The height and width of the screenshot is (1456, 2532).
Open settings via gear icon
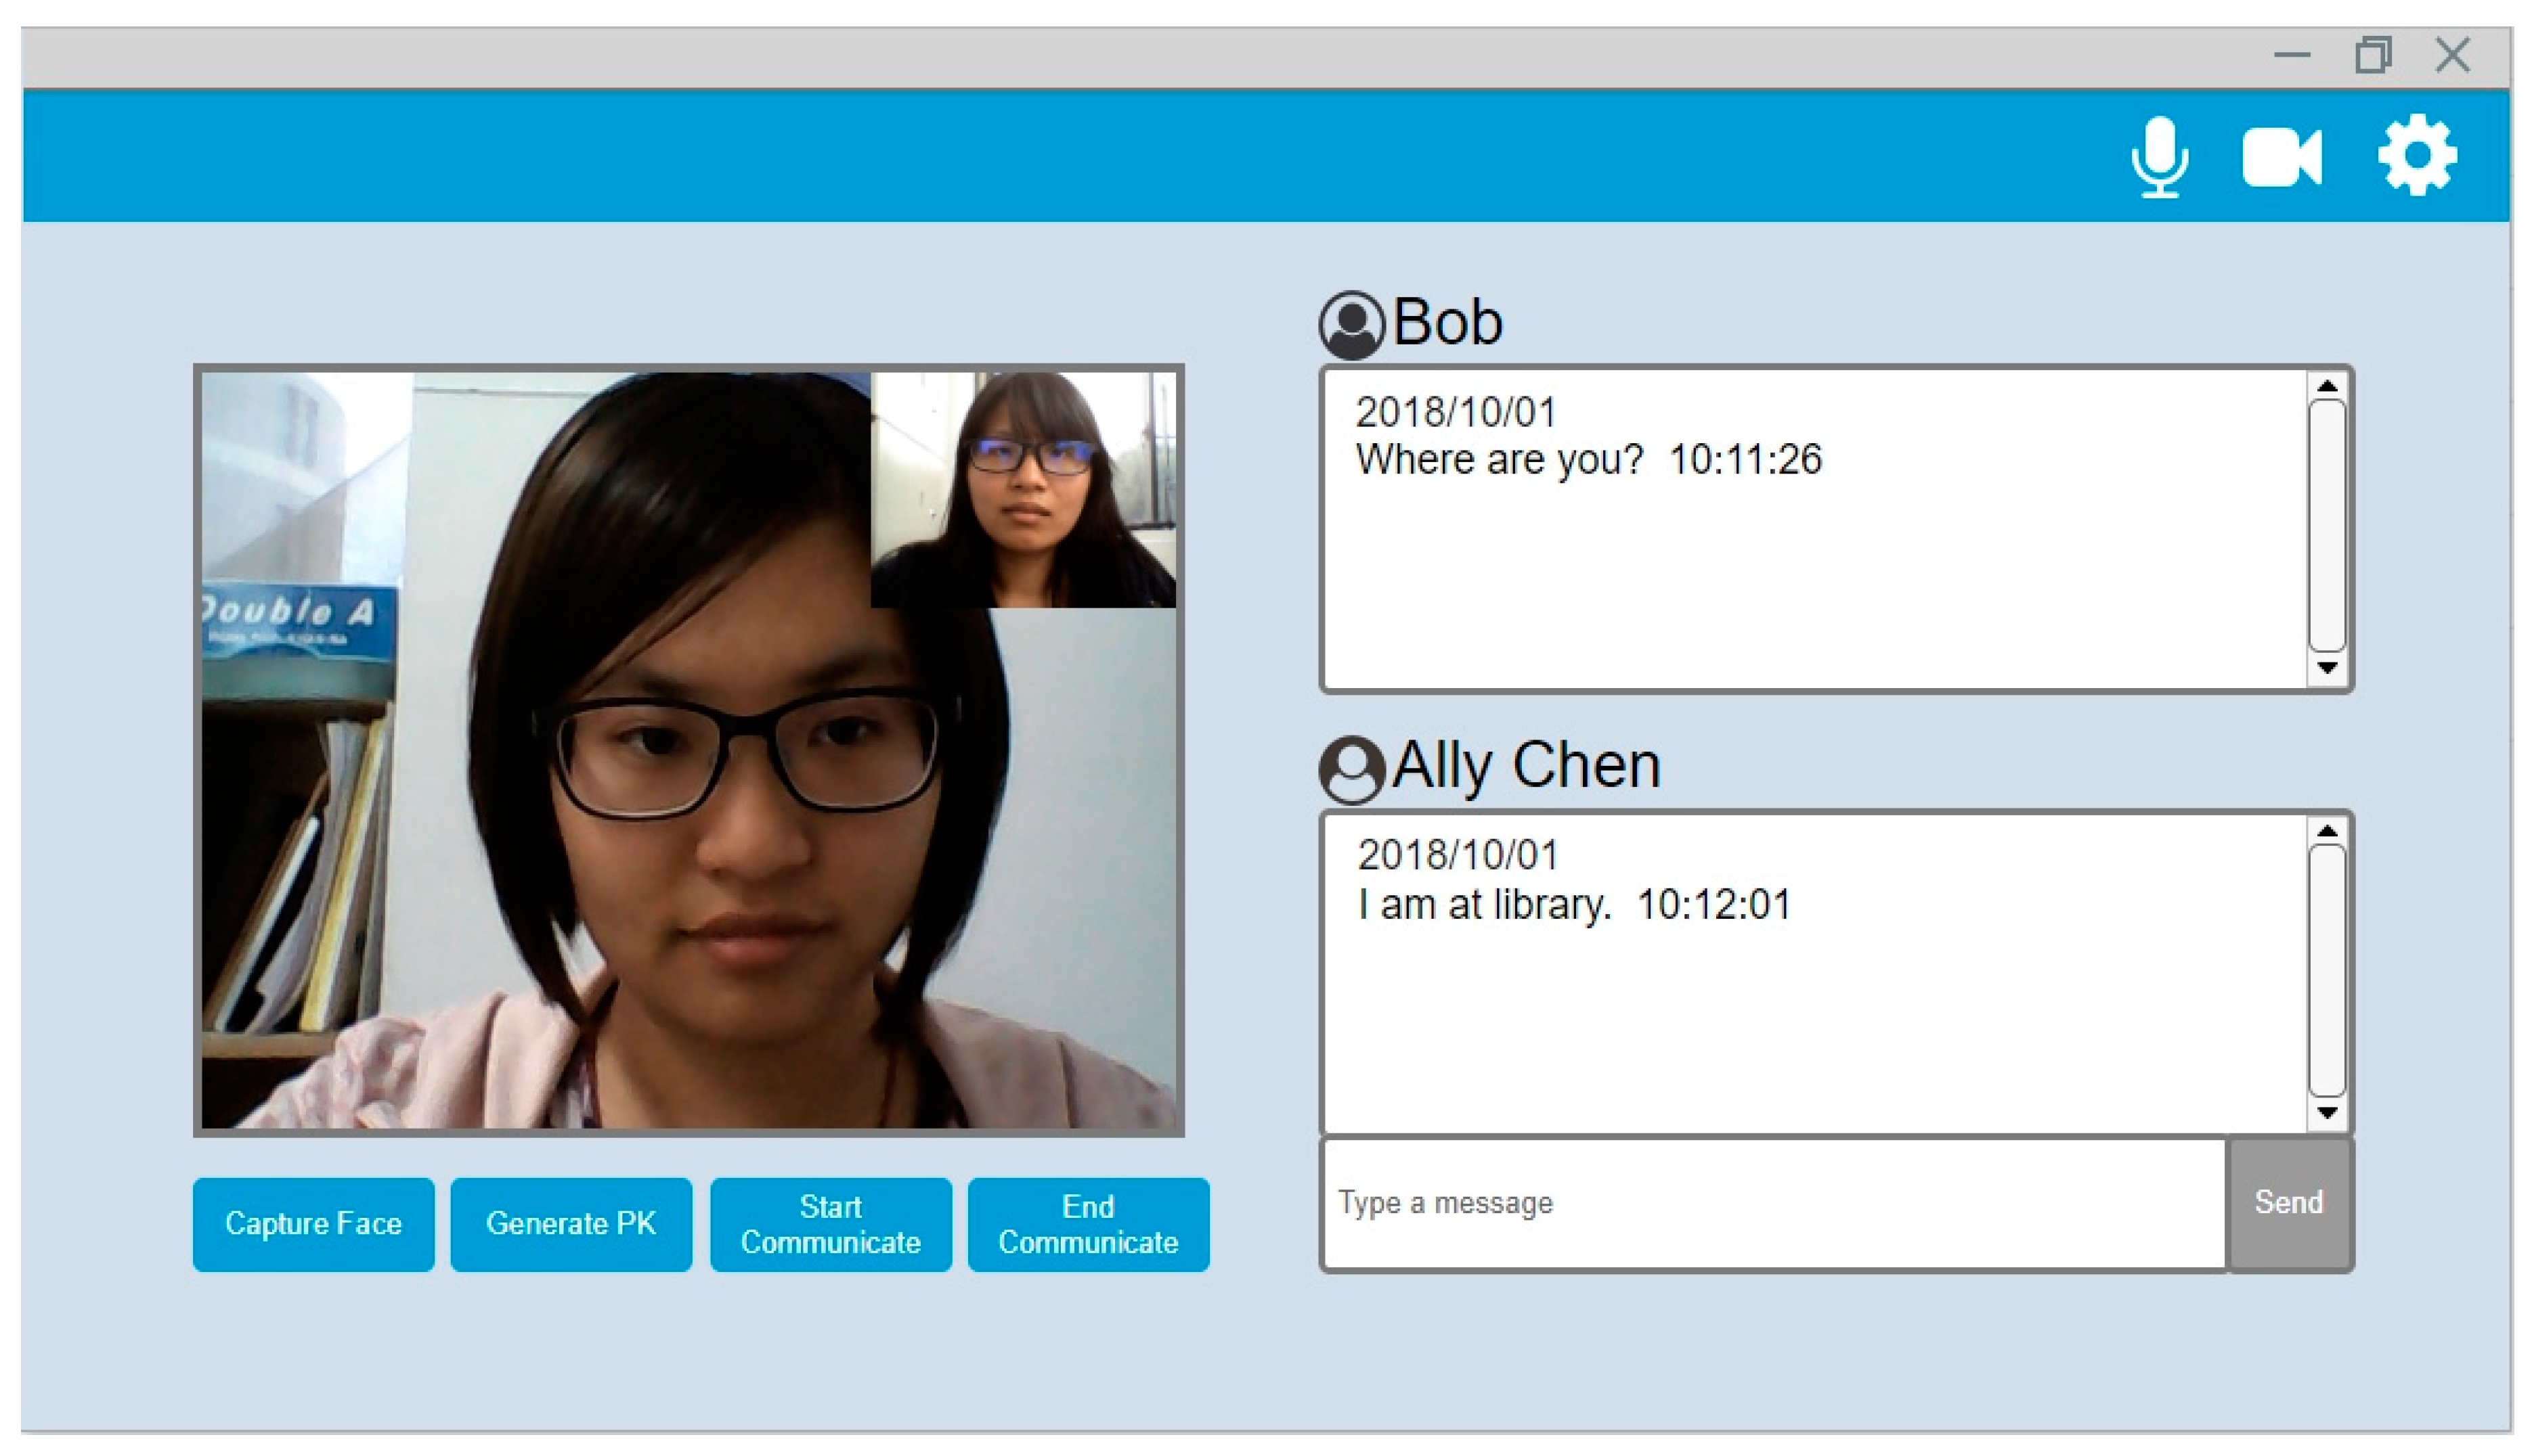point(2416,155)
